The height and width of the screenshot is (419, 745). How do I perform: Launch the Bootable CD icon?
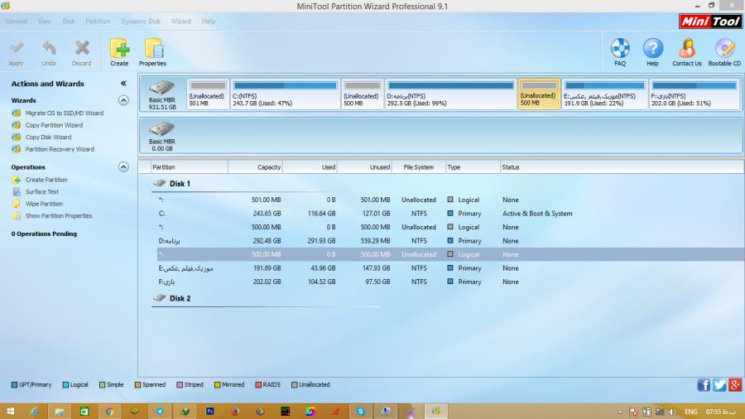pyautogui.click(x=724, y=49)
